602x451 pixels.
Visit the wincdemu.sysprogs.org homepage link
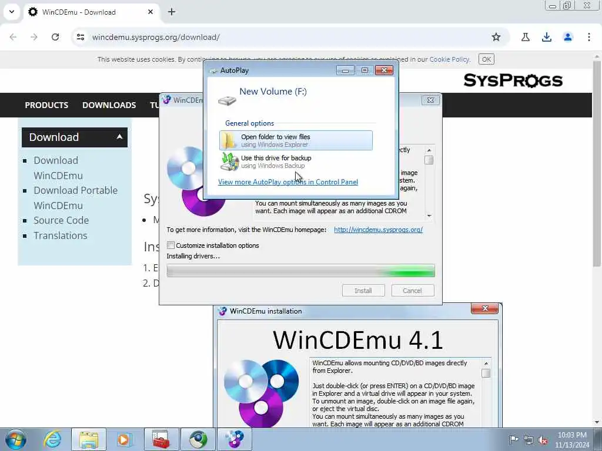coord(378,230)
